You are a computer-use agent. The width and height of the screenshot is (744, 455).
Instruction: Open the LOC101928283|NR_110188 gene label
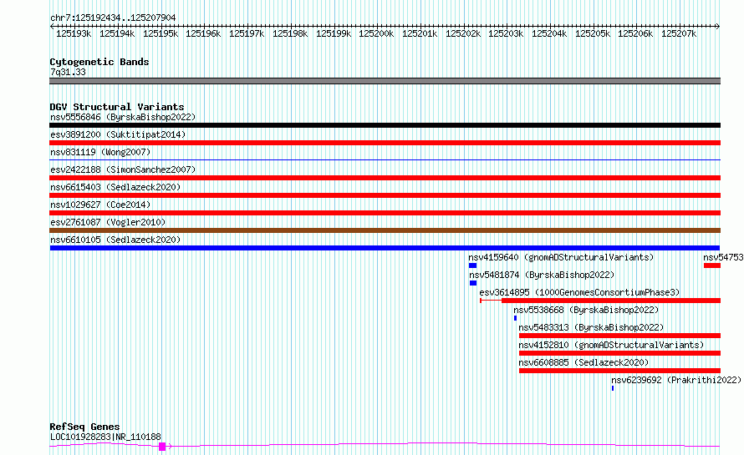105,437
